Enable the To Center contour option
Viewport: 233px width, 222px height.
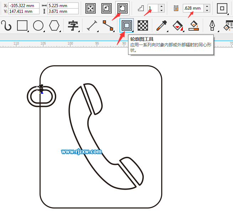pyautogui.click(x=90, y=8)
